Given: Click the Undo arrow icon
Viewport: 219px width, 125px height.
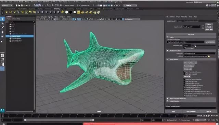Looking at the screenshot, I should click(24, 5).
